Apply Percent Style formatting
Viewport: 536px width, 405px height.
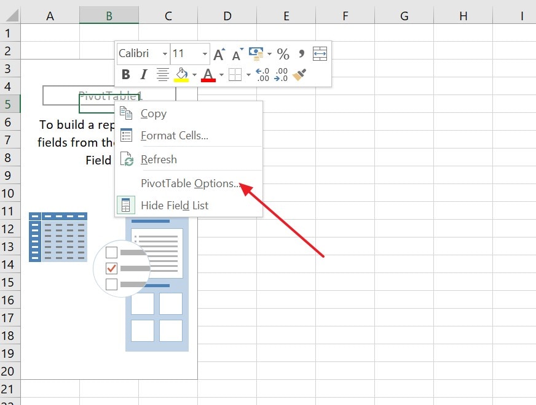tap(283, 54)
